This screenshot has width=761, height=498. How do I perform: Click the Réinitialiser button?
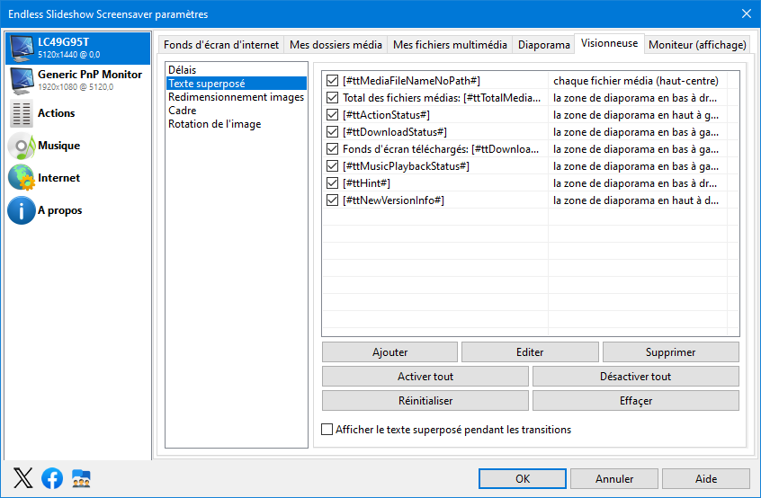point(425,401)
